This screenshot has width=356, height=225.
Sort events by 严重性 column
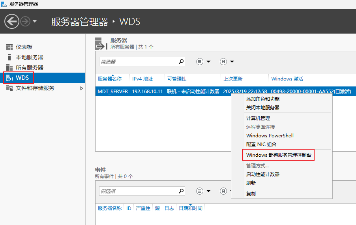(x=143, y=208)
